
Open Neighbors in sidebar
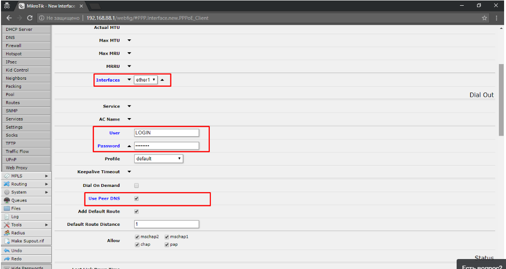tap(26, 78)
